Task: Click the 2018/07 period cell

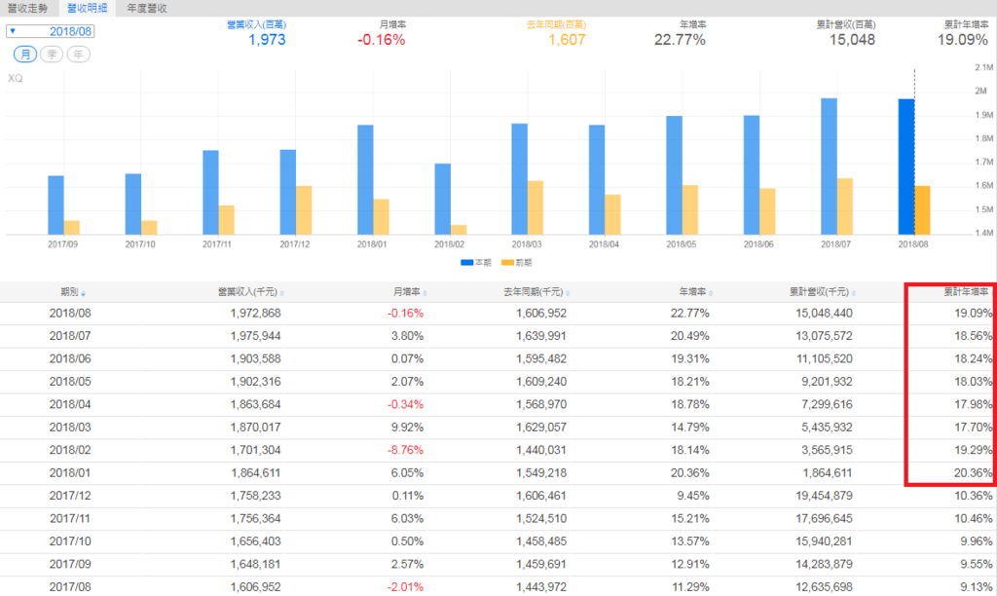Action: coord(70,336)
